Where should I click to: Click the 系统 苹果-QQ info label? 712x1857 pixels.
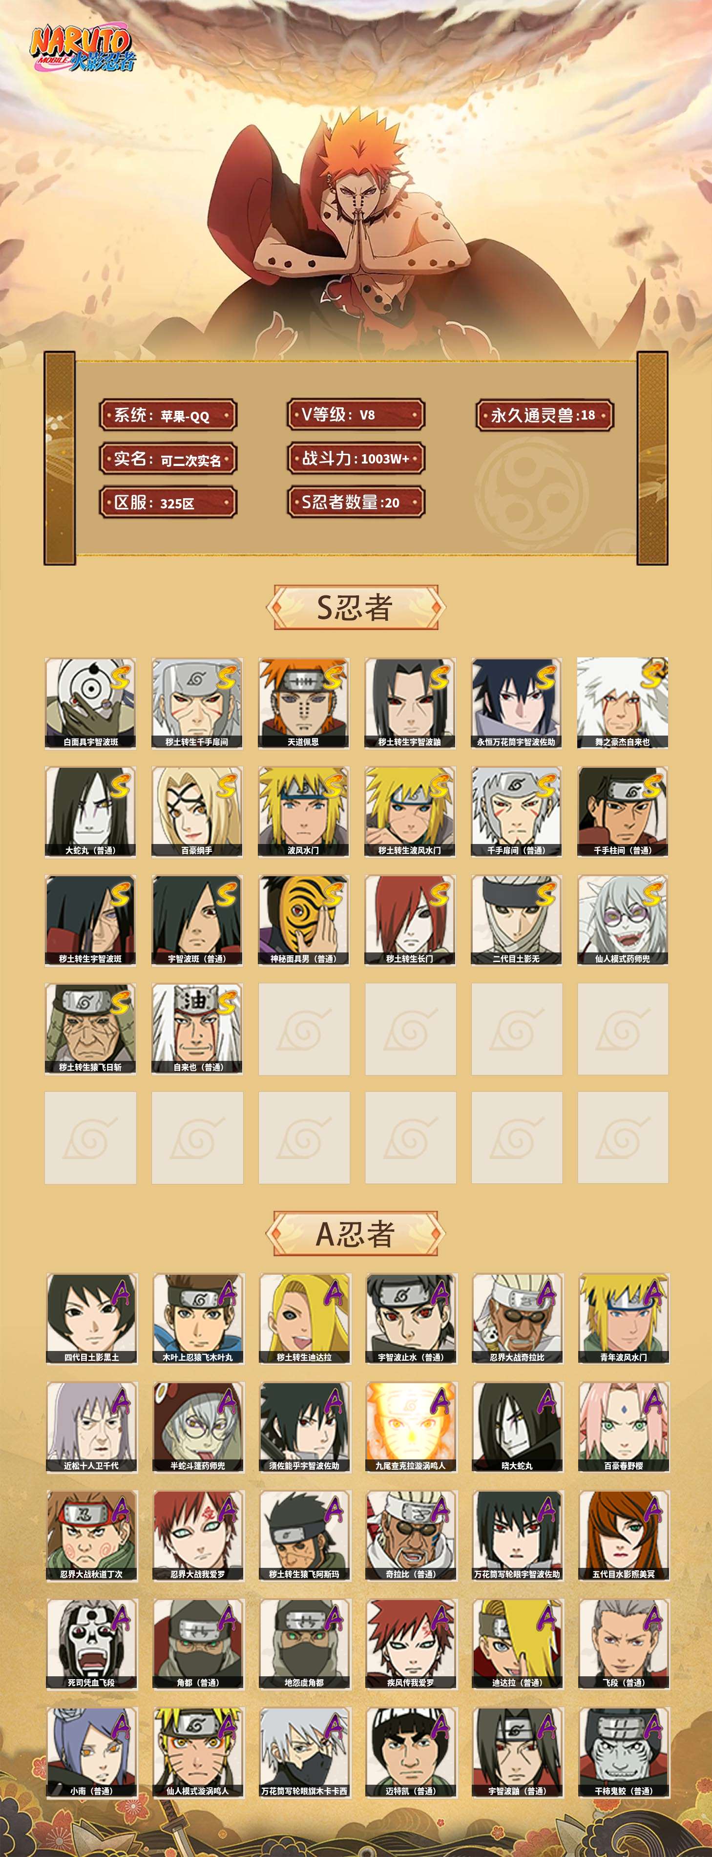[x=168, y=415]
